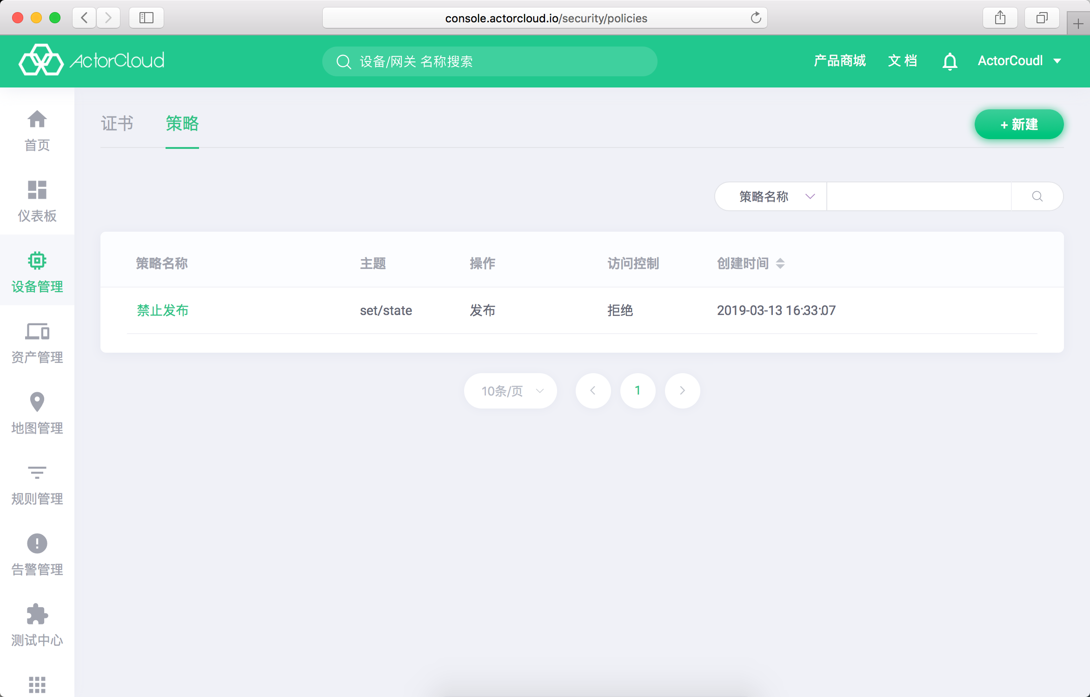Click the grid apps icon in the sidebar

pyautogui.click(x=37, y=684)
